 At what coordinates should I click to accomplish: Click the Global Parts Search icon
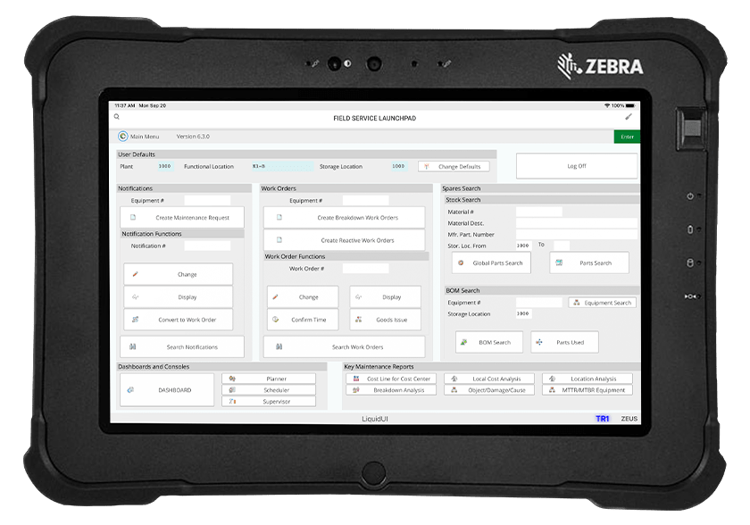point(461,263)
